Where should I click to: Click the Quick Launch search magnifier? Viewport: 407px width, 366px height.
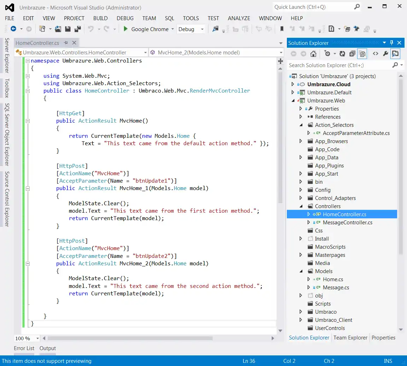[357, 7]
